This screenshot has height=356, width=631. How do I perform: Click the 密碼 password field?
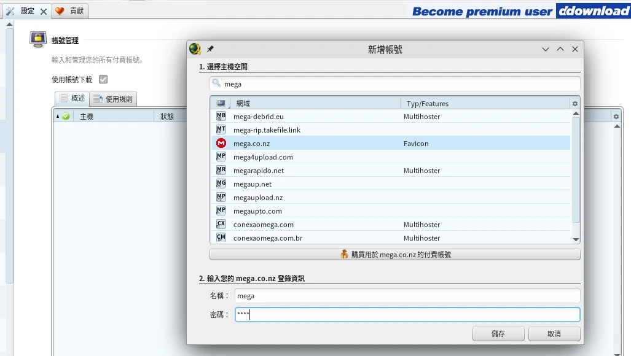click(x=407, y=315)
